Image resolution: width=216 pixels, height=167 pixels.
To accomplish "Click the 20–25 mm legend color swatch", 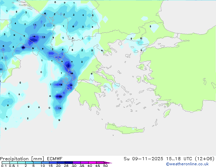I will pos(61,163).
